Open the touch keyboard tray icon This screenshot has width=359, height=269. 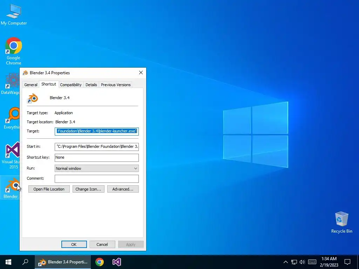coord(312,262)
